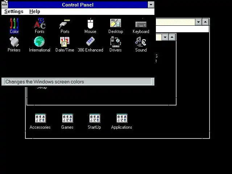Open the Settings menu
Screen dimensions: 232x174
(x=14, y=12)
